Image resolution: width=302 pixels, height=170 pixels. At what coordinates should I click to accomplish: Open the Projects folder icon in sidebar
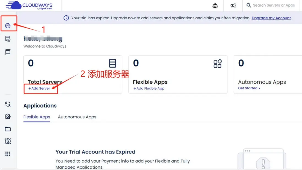[8, 129]
